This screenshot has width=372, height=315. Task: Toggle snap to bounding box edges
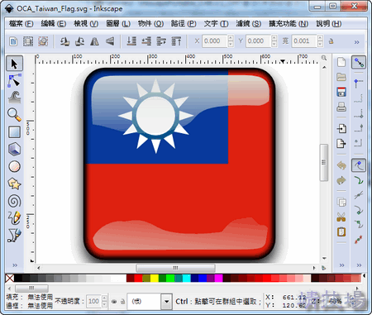pos(359,98)
